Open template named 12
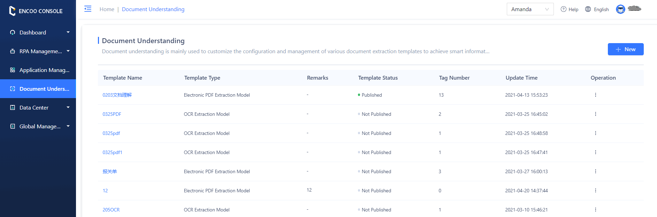657x217 pixels. 105,191
